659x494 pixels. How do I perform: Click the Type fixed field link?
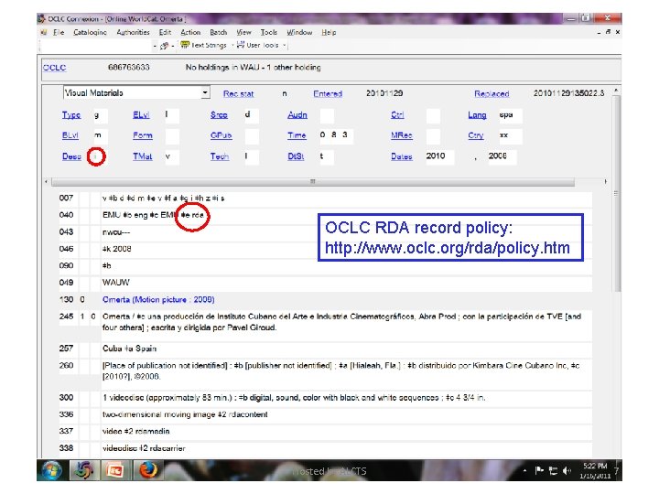coord(71,115)
